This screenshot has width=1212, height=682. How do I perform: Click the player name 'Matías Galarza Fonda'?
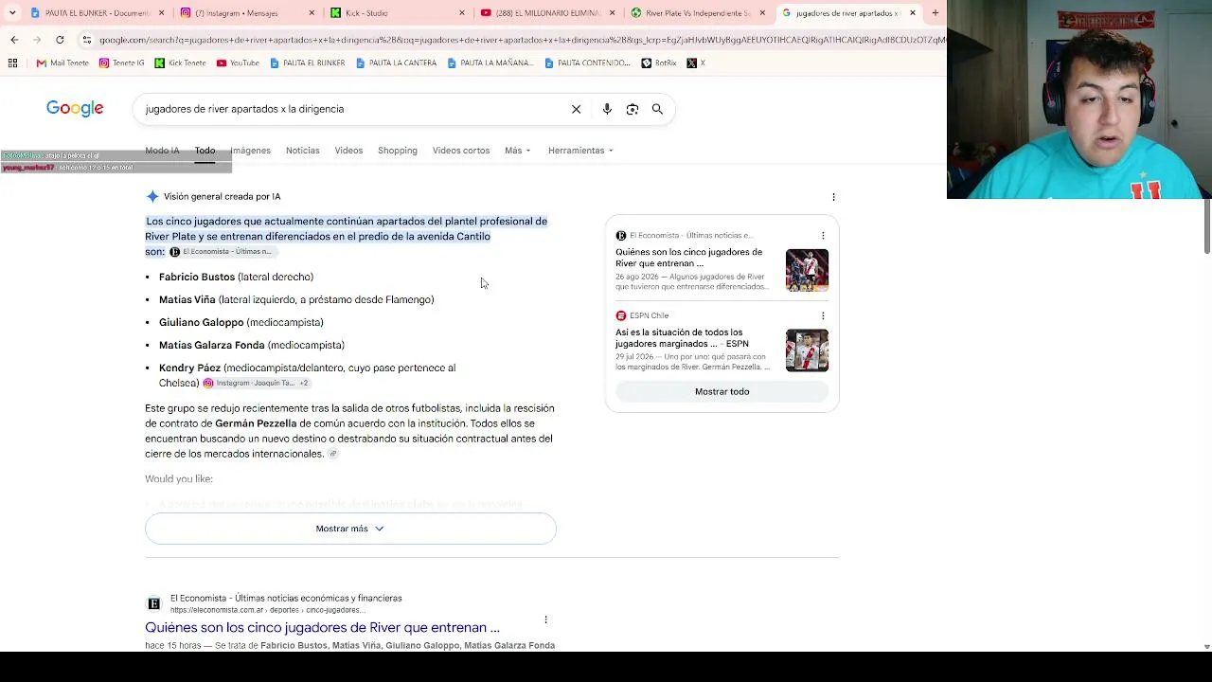click(x=212, y=345)
